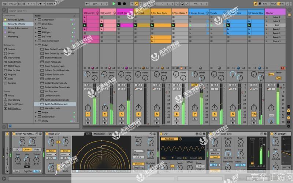Image resolution: width=293 pixels, height=183 pixels.
Task: Select Sounds category icon in browser
Action: pyautogui.click(x=5, y=49)
